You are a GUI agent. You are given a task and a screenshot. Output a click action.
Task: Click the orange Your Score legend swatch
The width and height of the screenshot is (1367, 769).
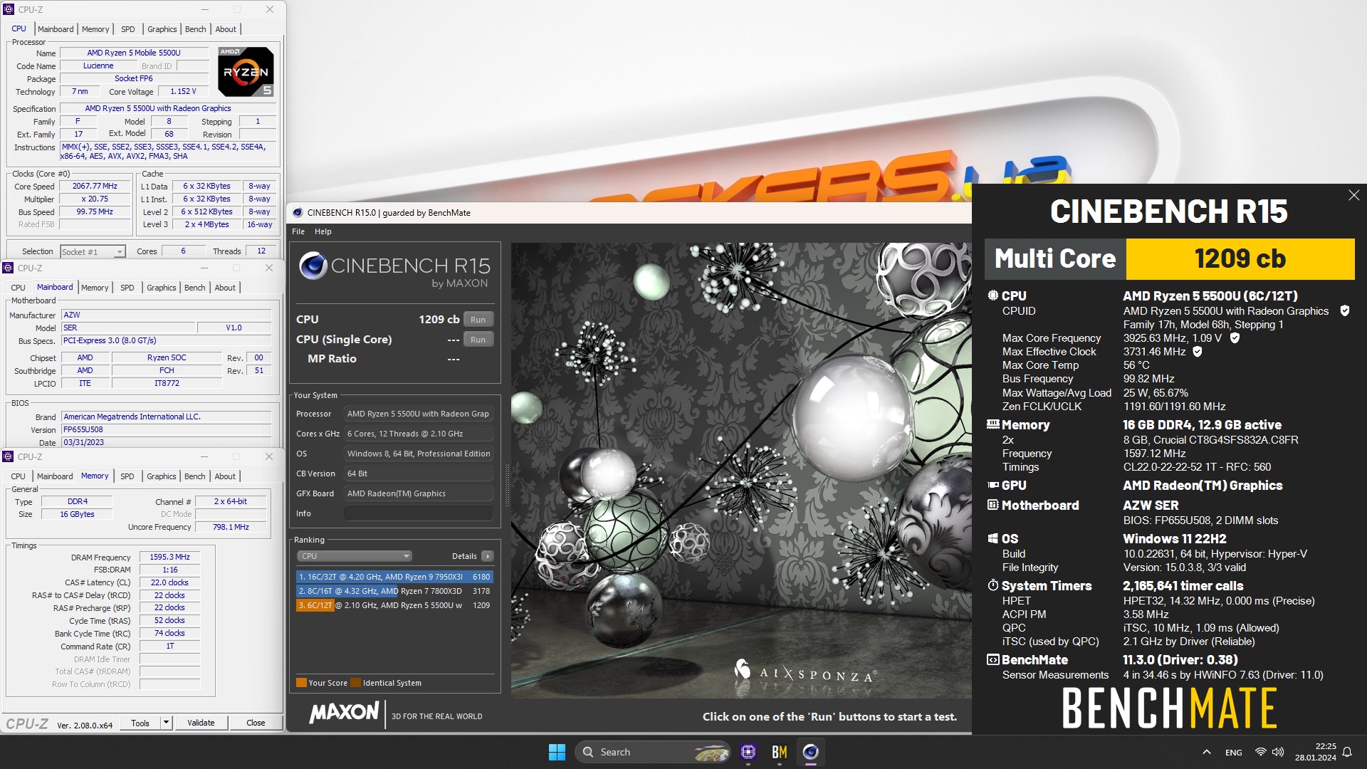[301, 683]
